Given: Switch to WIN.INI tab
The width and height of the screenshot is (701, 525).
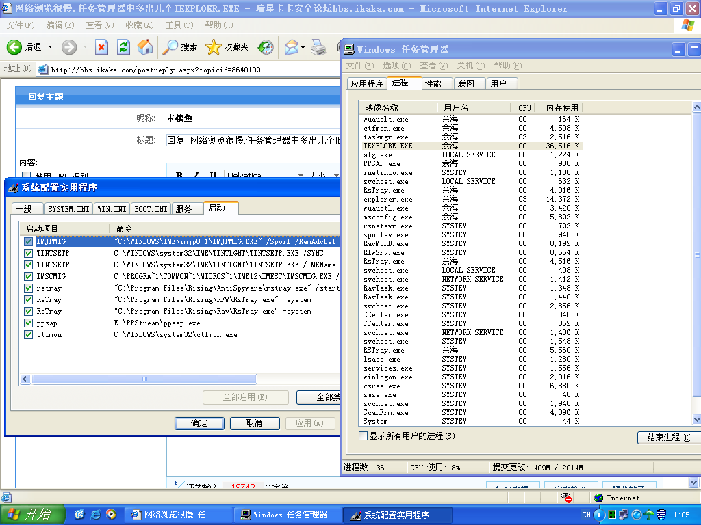Looking at the screenshot, I should click(112, 209).
